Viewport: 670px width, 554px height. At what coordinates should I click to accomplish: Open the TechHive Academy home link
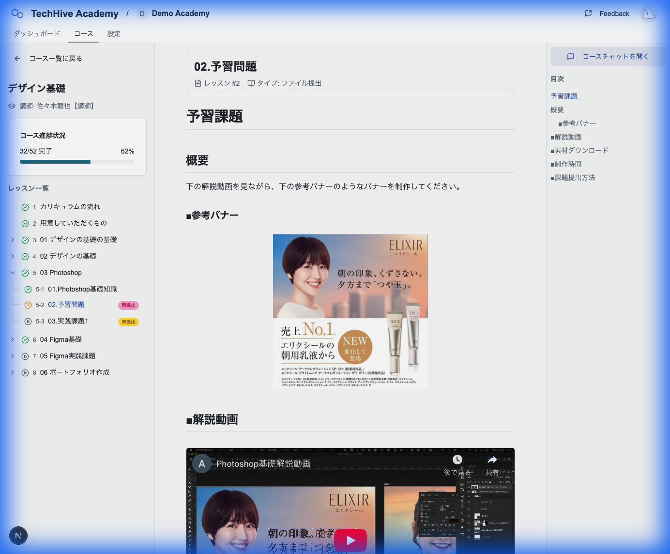point(75,14)
